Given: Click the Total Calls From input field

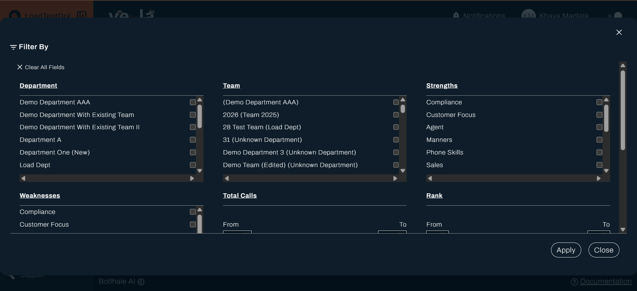Looking at the screenshot, I should tap(237, 232).
